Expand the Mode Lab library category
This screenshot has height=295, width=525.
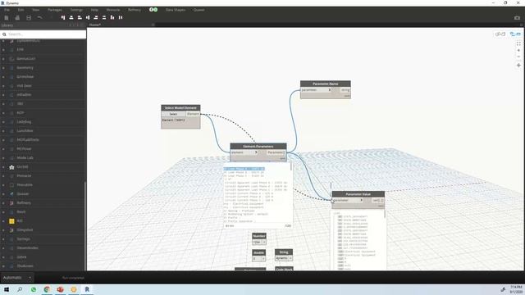coord(25,158)
